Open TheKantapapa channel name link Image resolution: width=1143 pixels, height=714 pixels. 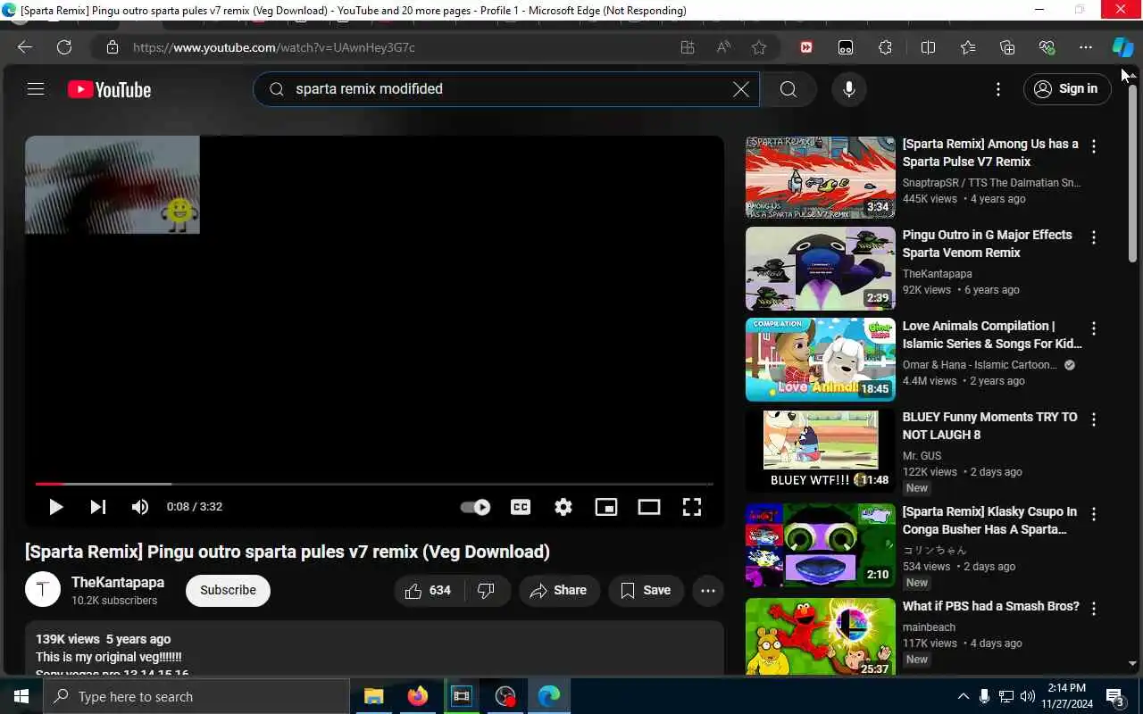click(118, 582)
